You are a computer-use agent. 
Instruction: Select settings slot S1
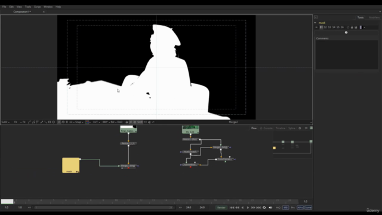(x=321, y=27)
